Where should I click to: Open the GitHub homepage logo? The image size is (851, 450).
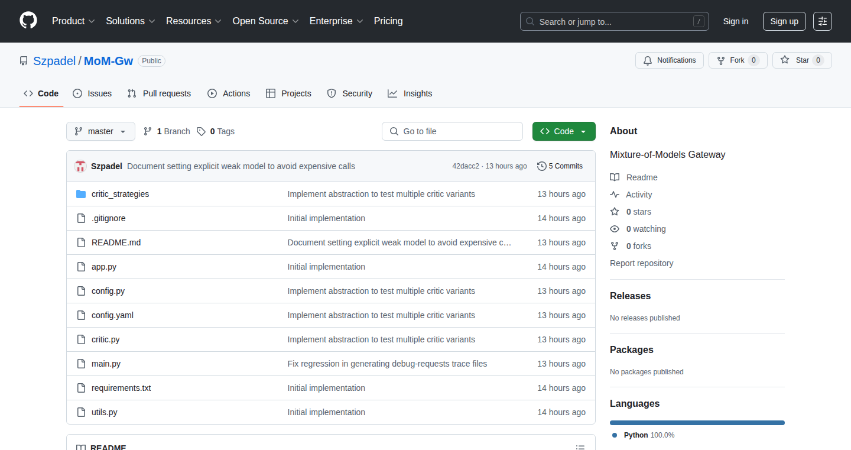pos(28,21)
